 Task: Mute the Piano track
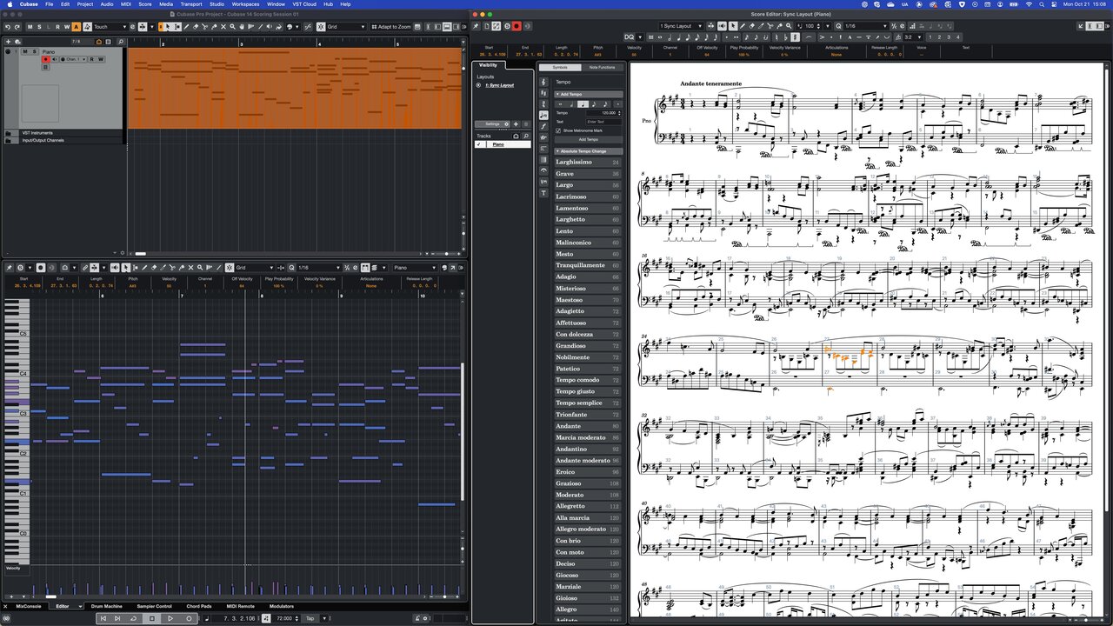[25, 51]
